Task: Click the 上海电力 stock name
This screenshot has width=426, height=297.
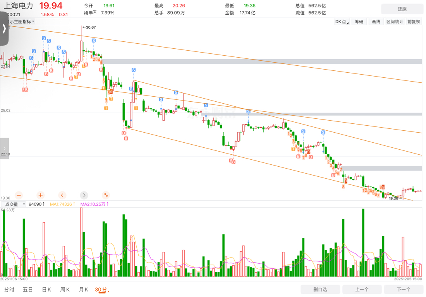Action: pos(18,6)
